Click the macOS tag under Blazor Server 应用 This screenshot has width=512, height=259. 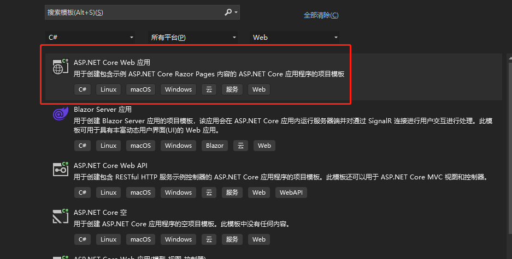(141, 146)
